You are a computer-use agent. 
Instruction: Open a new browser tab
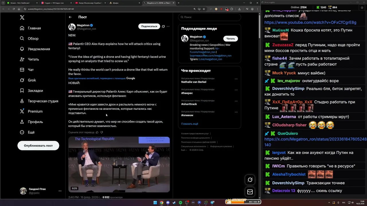(x=179, y=3)
